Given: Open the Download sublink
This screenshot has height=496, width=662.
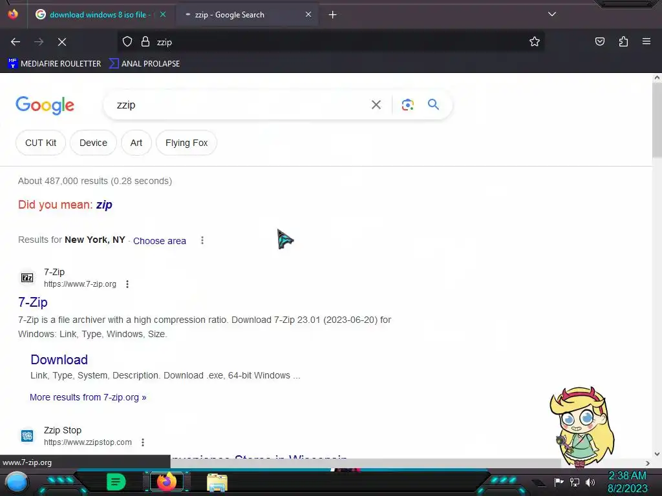Looking at the screenshot, I should tap(59, 360).
